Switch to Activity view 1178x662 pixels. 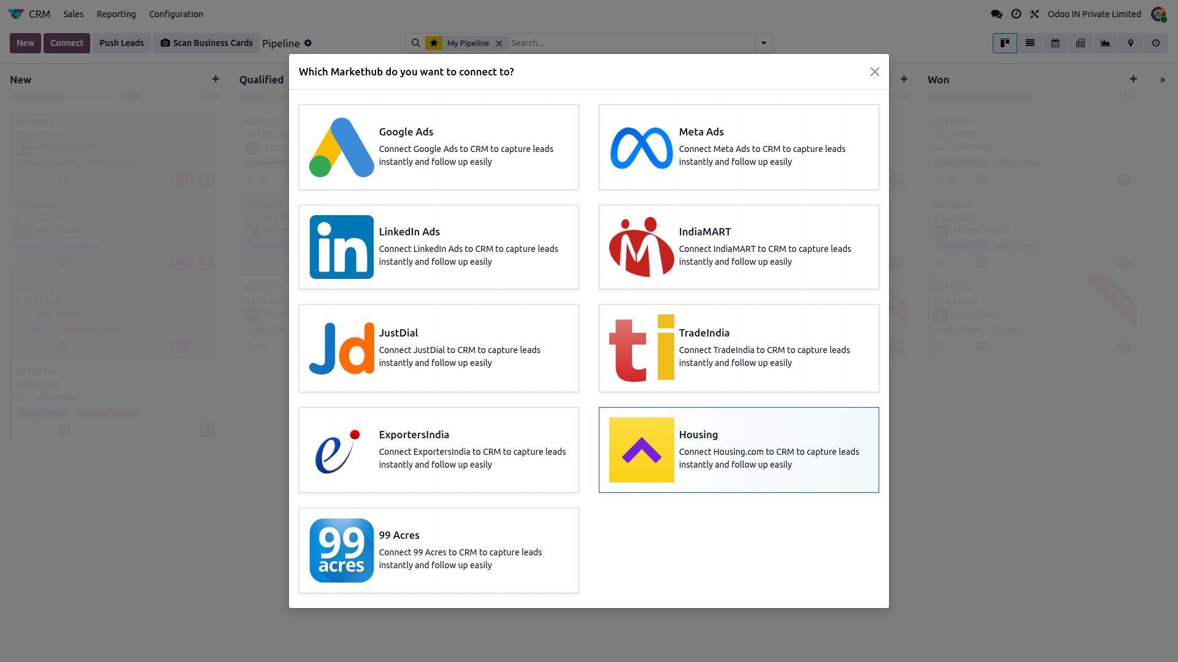tap(1156, 43)
